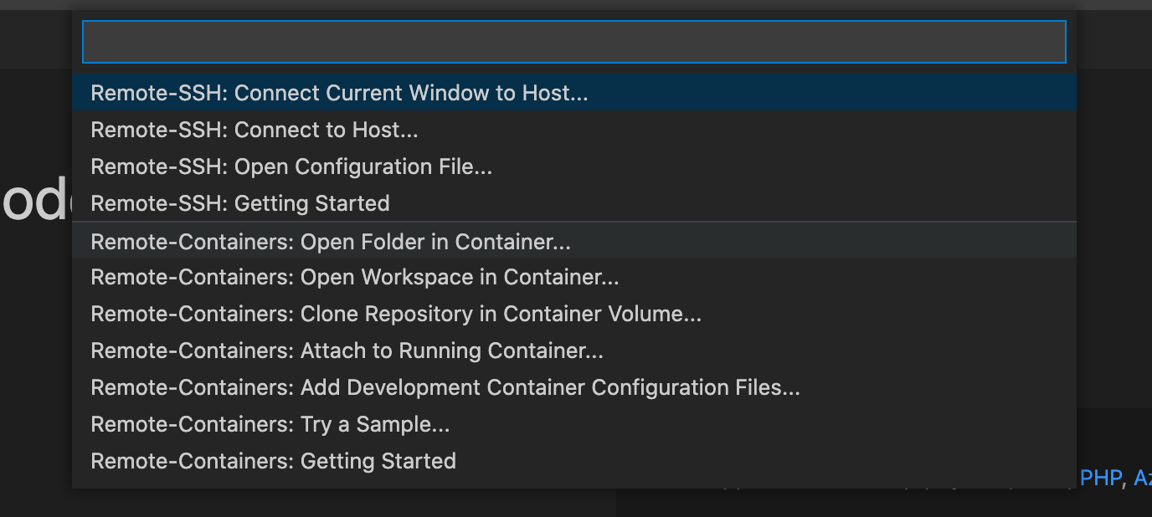Image resolution: width=1152 pixels, height=517 pixels.
Task: Open the PHP link
Action: pyautogui.click(x=1099, y=478)
